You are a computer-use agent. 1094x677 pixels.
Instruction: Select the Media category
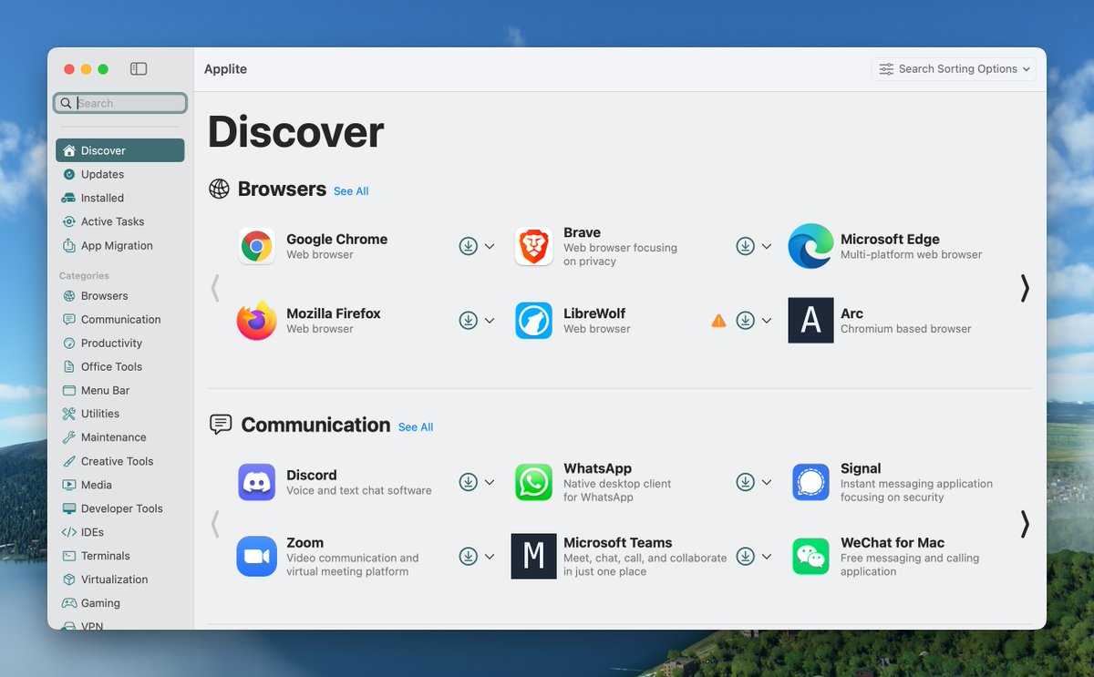[x=120, y=485]
